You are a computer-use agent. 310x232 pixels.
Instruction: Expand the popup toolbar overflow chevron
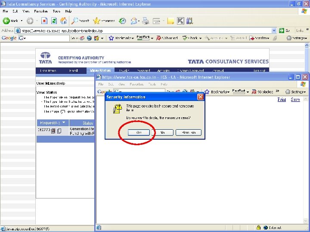(x=278, y=91)
